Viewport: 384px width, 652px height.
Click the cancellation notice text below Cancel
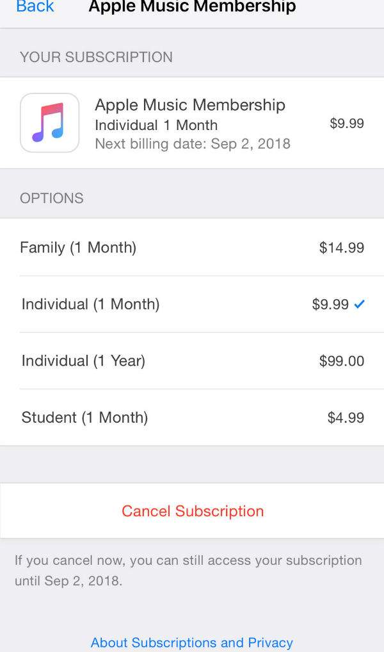[x=188, y=571]
